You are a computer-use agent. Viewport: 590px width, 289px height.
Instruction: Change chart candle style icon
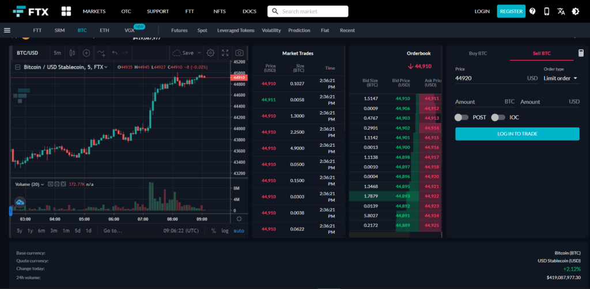tap(72, 53)
